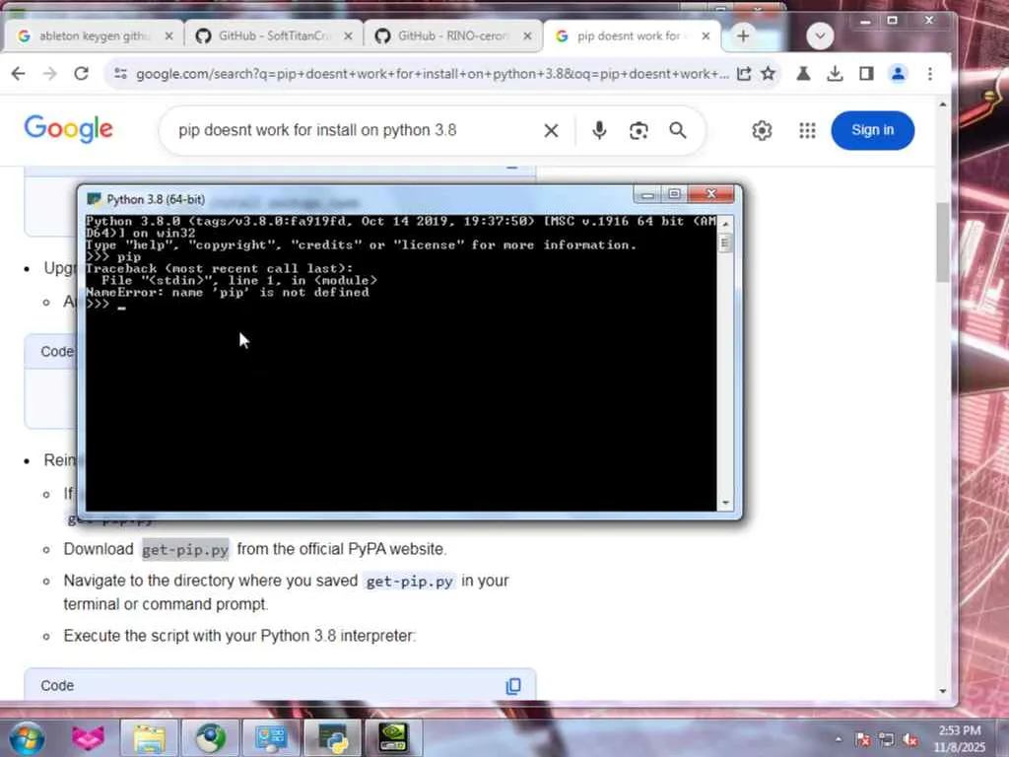Click the address bar URL
This screenshot has width=1009, height=757.
tap(432, 74)
